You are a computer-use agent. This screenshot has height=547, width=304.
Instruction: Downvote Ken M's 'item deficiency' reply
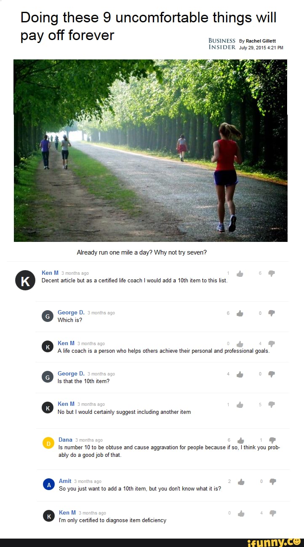coord(272,513)
